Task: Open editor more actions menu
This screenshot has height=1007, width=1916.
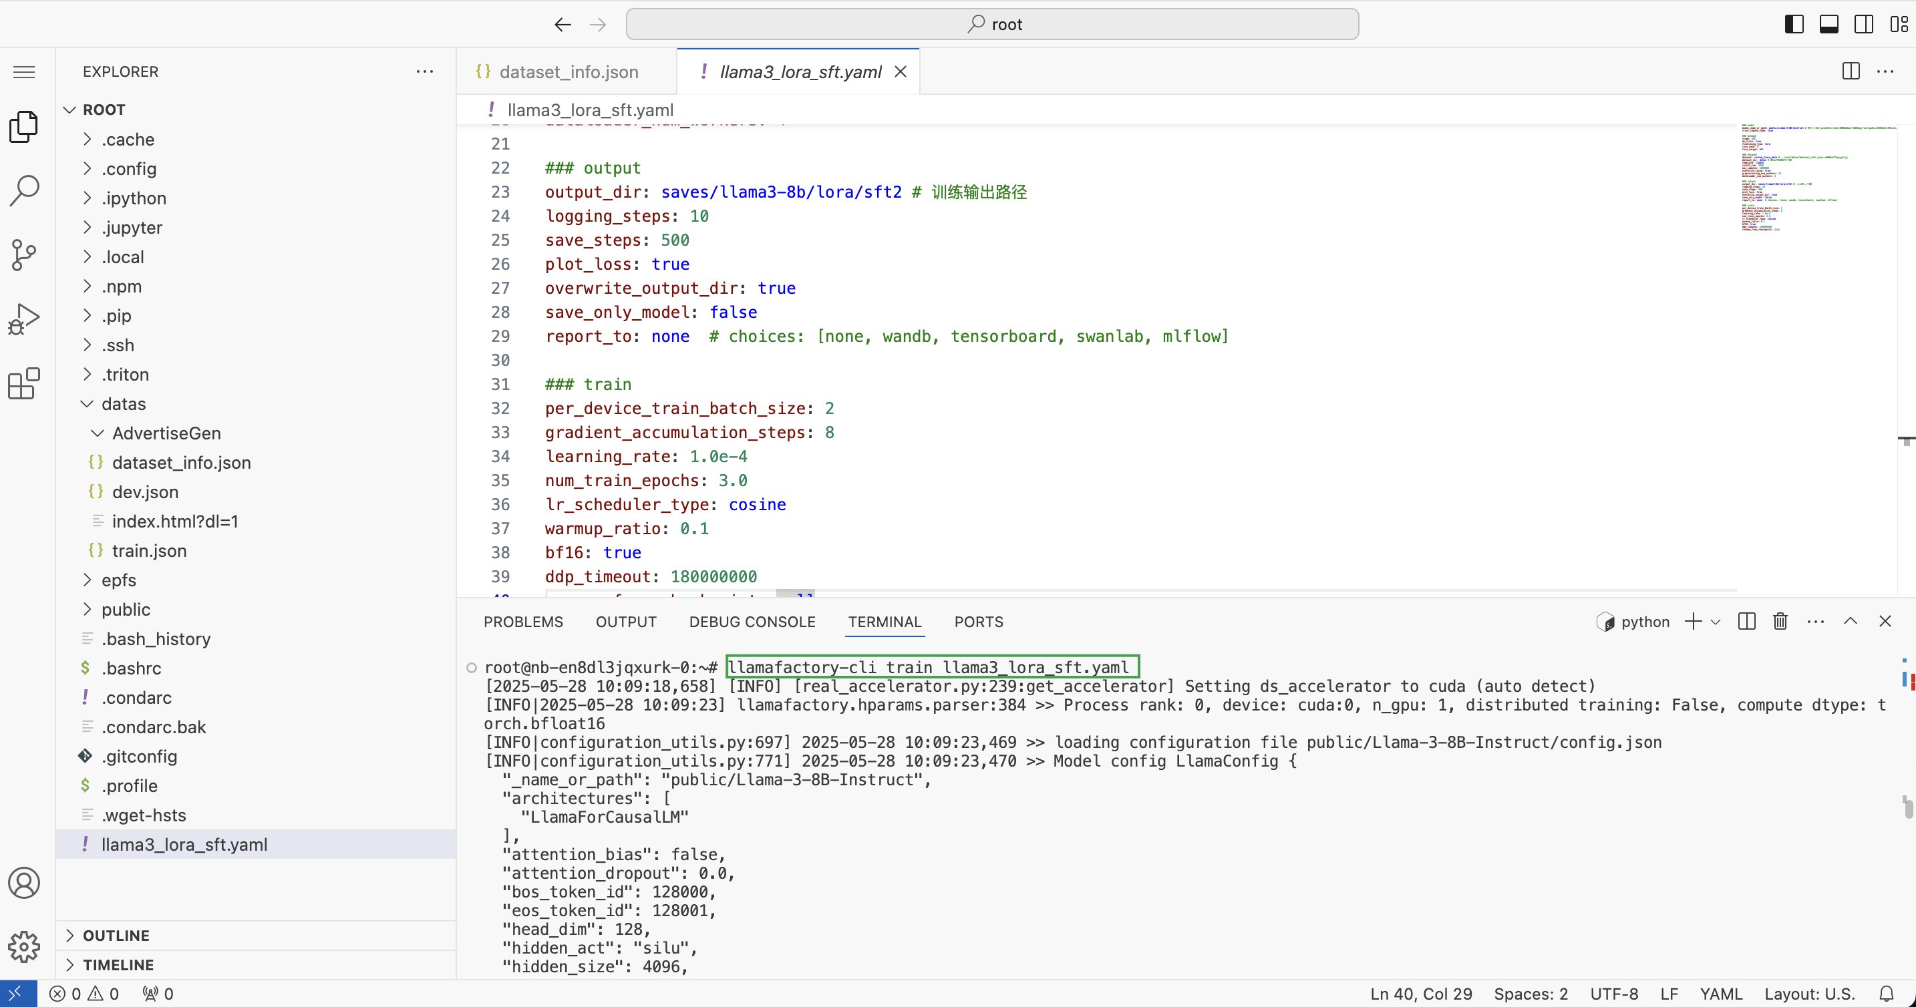Action: [x=1885, y=71]
